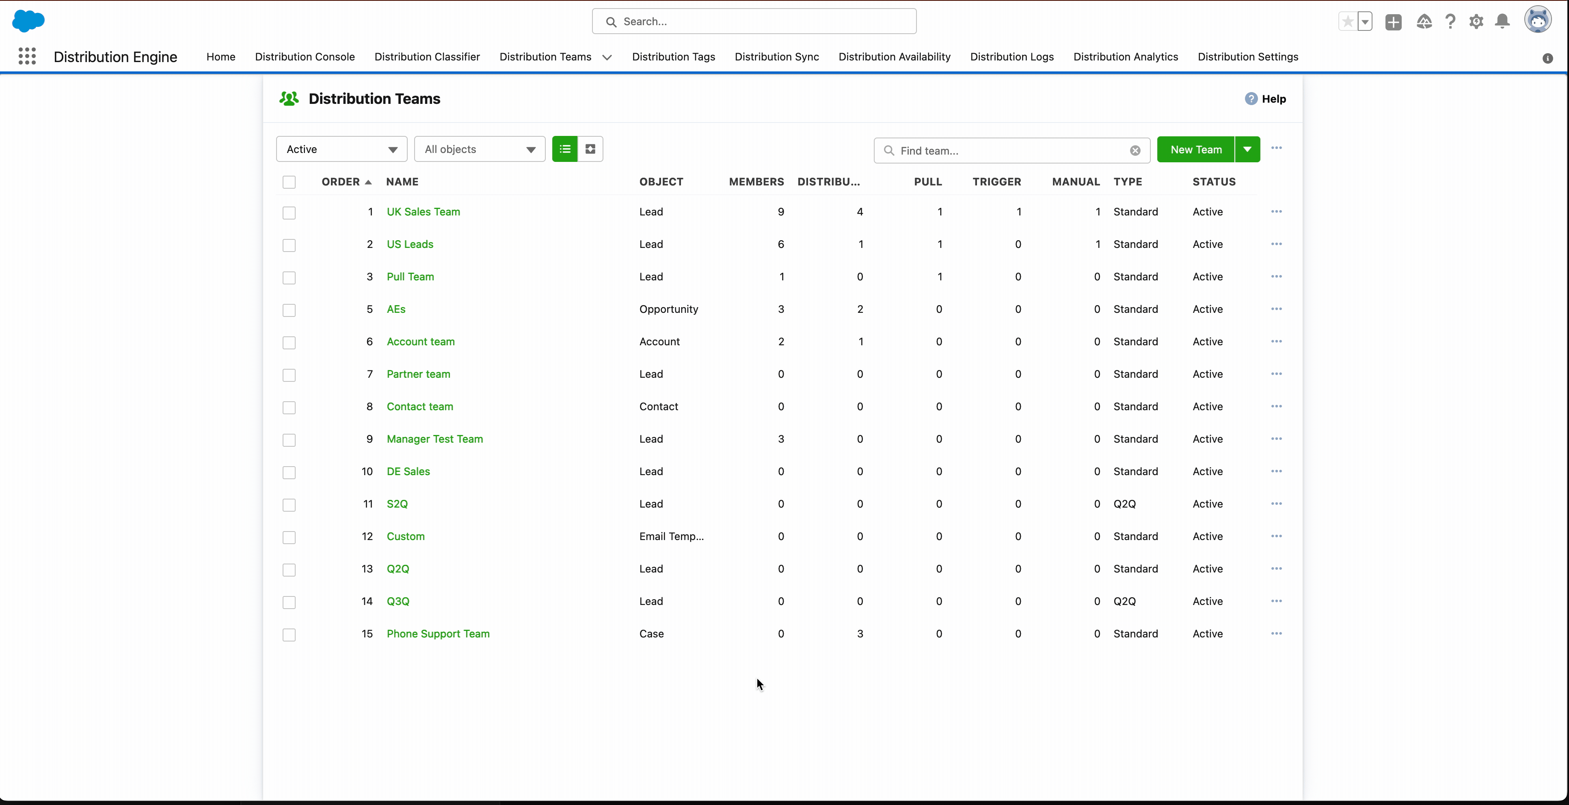
Task: Check the Q3Q row checkbox
Action: 289,603
